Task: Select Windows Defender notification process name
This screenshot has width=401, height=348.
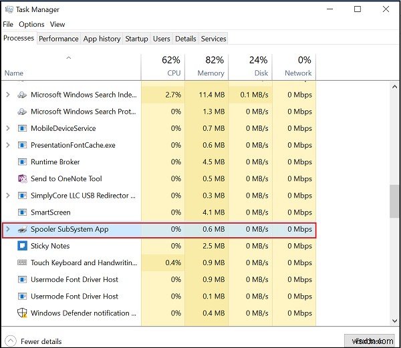Action: [84, 313]
